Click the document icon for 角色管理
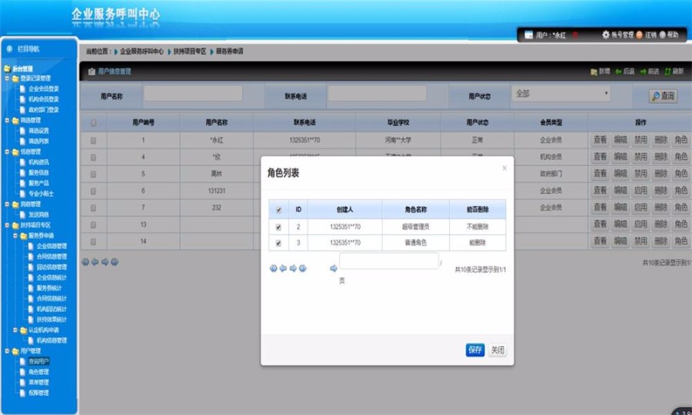Viewport: 692px width, 415px height. point(22,372)
